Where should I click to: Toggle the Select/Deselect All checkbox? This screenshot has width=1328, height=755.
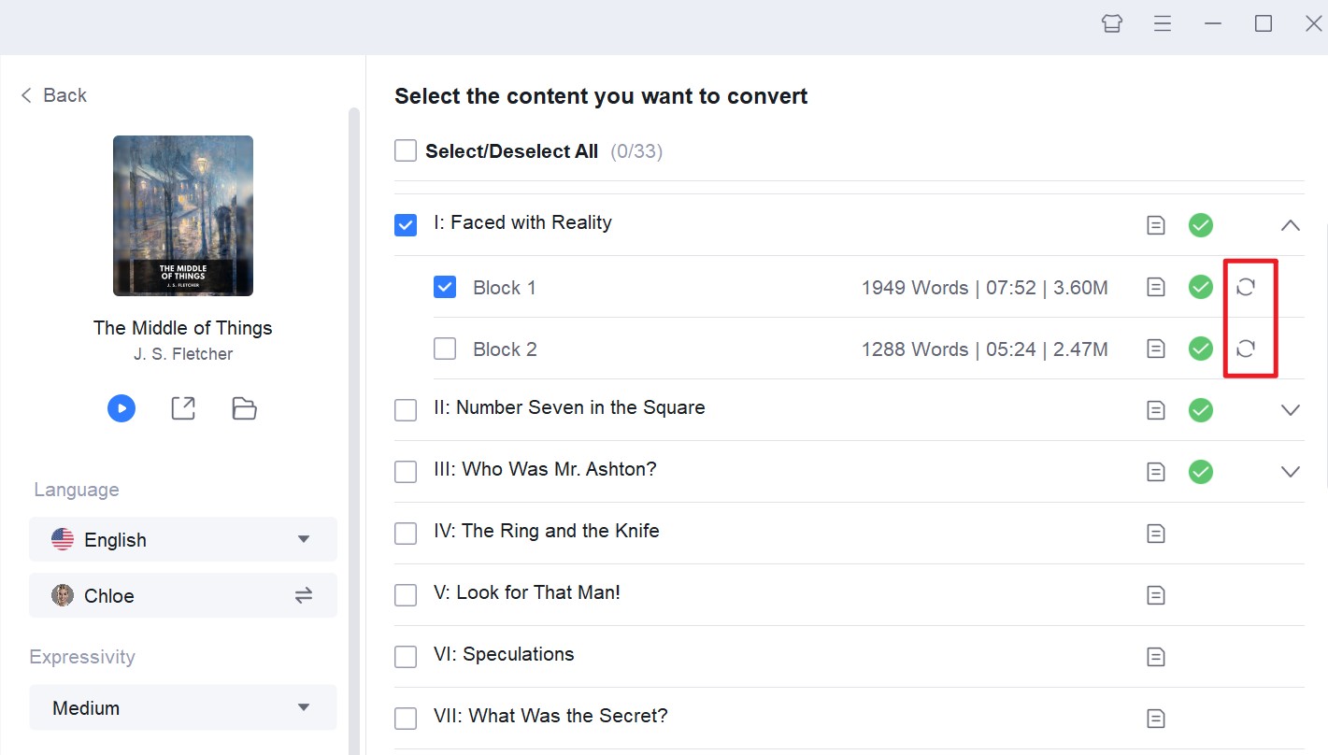406,151
